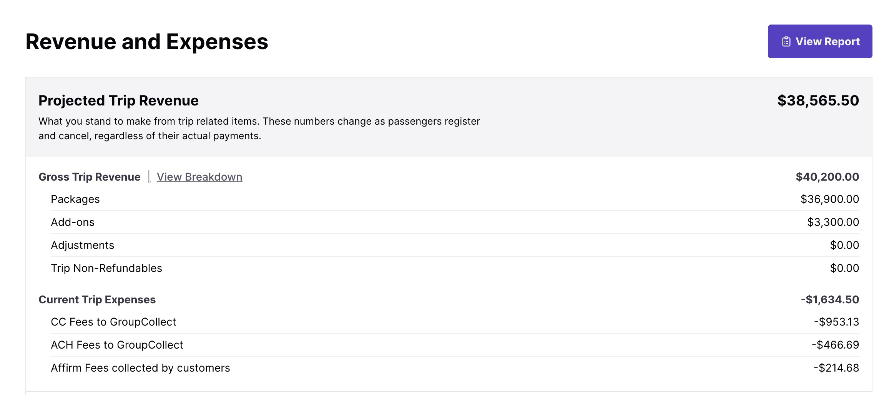This screenshot has width=884, height=395.
Task: Open the View Breakdown link
Action: pos(199,177)
